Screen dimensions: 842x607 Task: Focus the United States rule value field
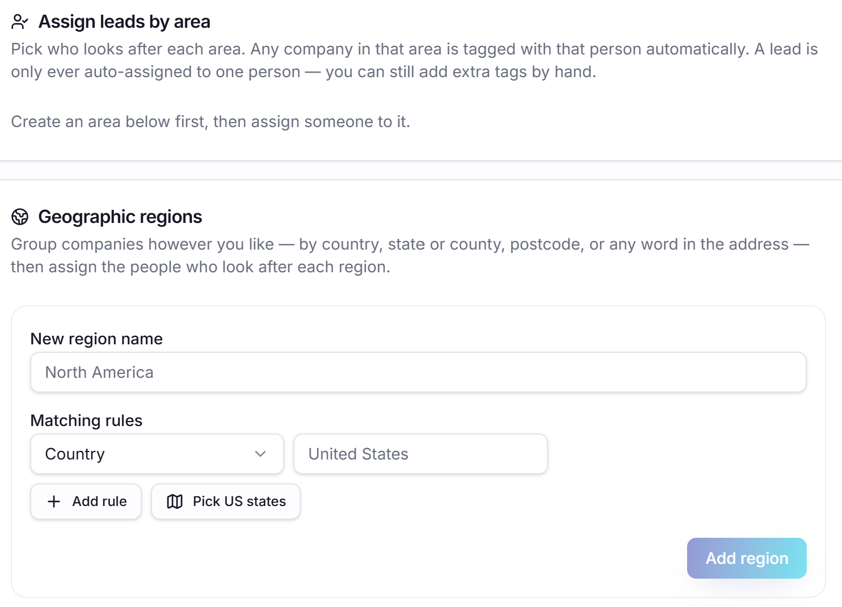(420, 454)
